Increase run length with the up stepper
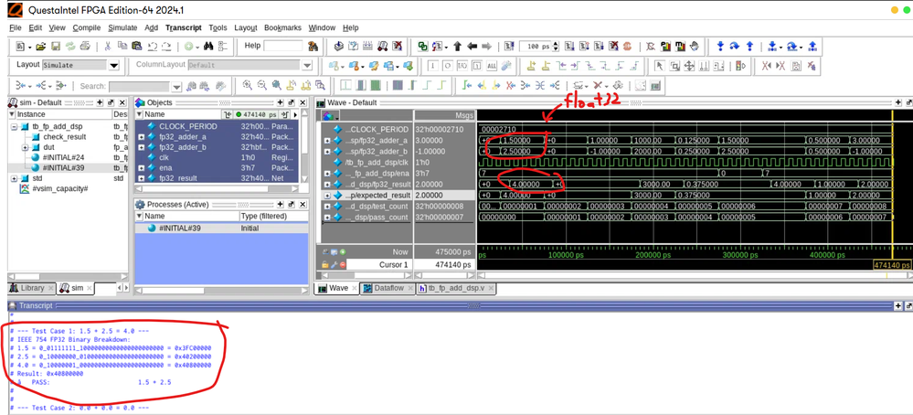 click(x=557, y=43)
